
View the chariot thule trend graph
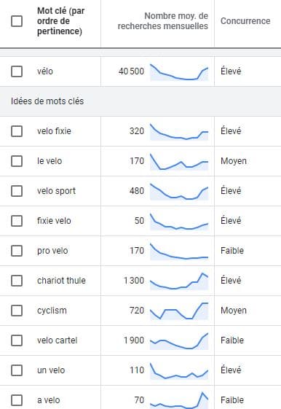[179, 281]
